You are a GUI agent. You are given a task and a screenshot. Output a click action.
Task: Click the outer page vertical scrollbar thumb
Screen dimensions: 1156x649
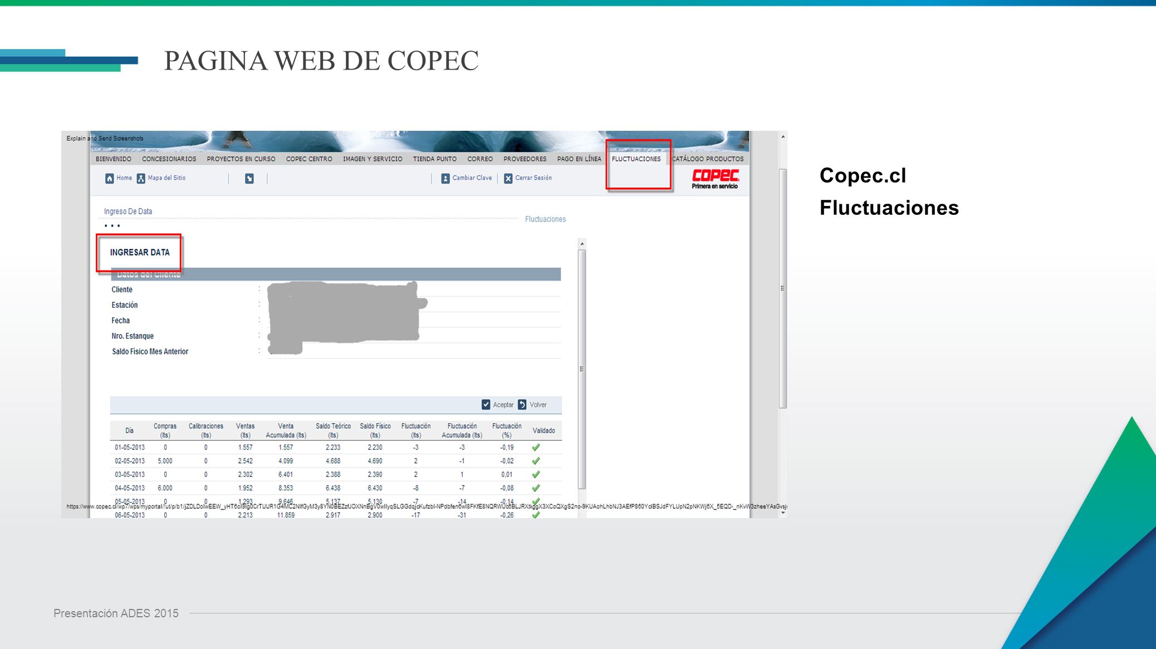click(783, 288)
